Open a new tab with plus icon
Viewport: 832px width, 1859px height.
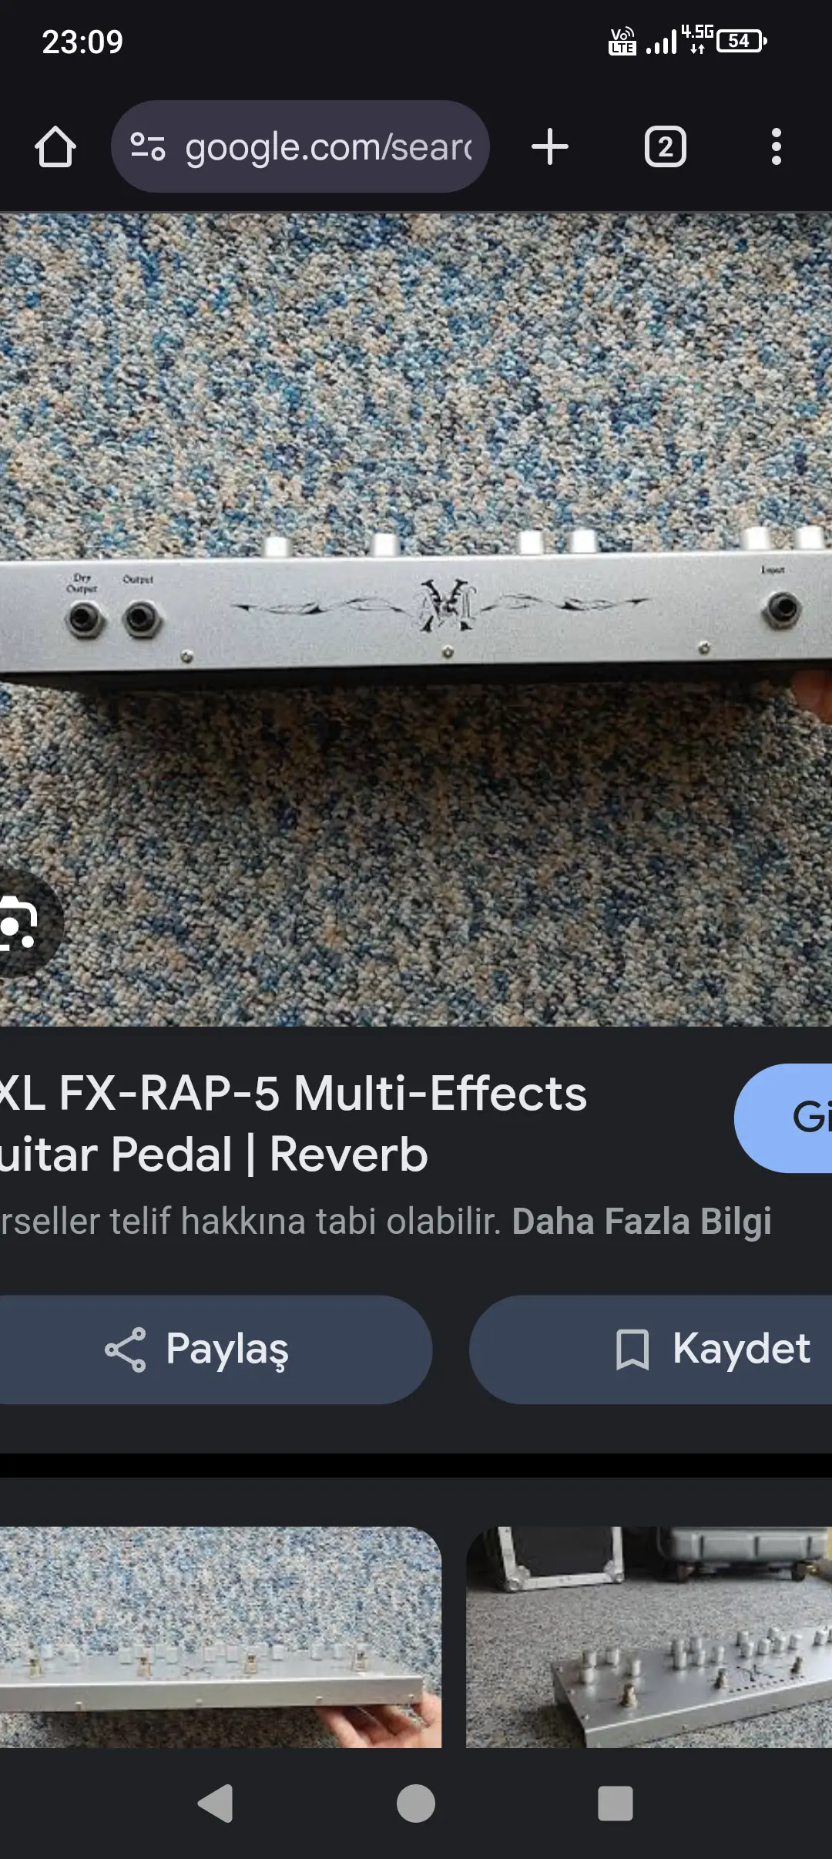coord(550,146)
